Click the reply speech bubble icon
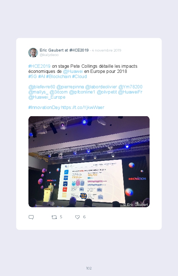 tap(31, 217)
